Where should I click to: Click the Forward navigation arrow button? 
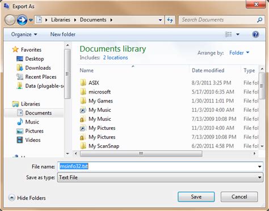[22, 20]
